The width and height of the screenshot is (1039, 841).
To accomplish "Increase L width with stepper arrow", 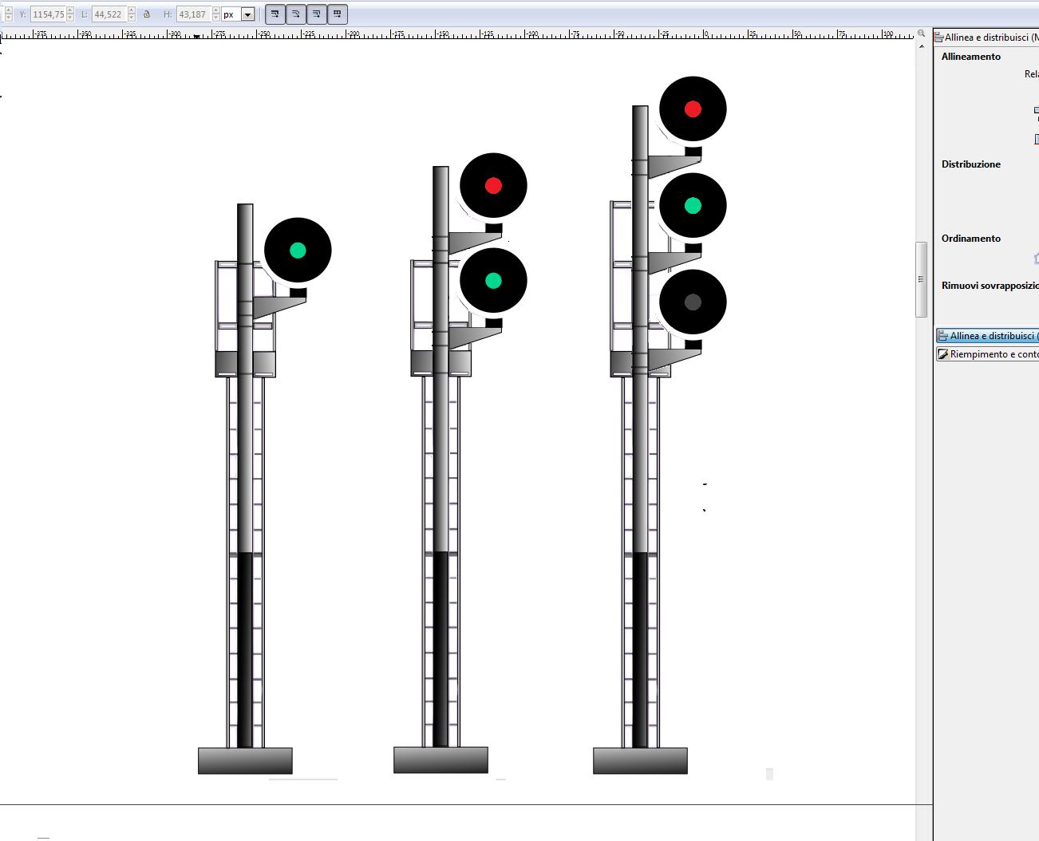I will click(x=132, y=10).
